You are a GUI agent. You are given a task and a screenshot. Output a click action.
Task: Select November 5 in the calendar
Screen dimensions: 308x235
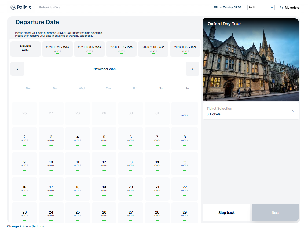click(104, 139)
